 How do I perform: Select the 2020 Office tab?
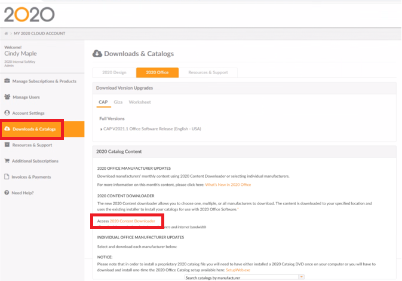point(157,72)
